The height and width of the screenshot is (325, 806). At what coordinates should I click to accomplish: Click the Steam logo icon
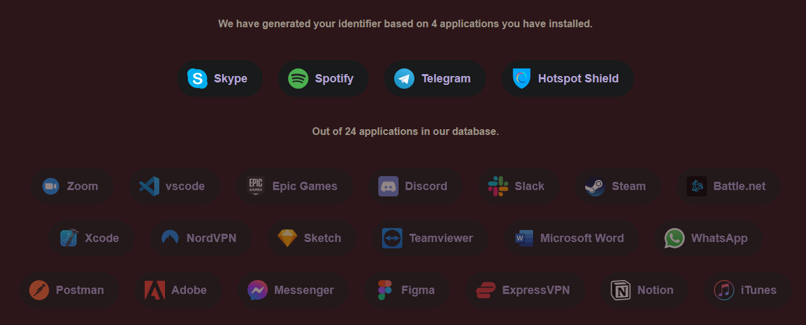coord(595,186)
